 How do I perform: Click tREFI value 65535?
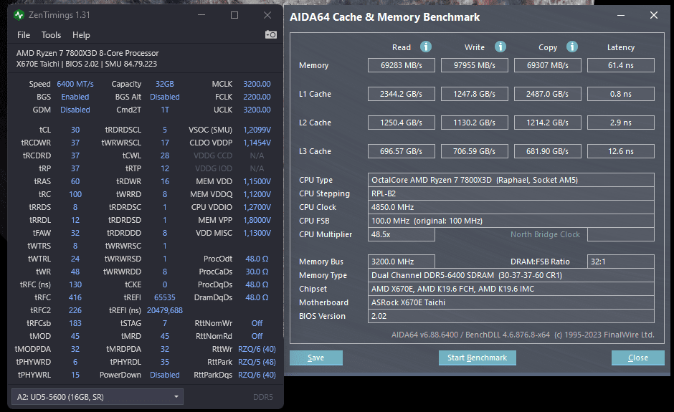click(x=165, y=297)
